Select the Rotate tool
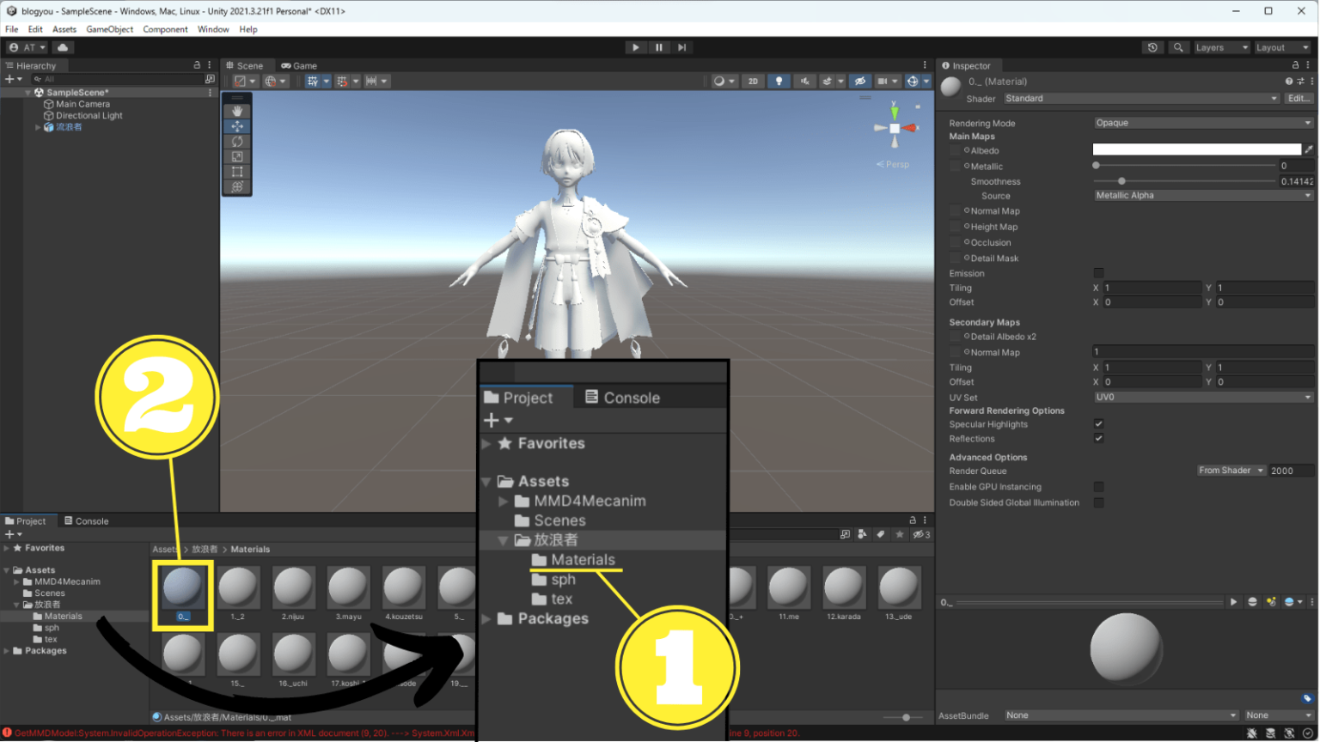The image size is (1320, 742). point(236,143)
